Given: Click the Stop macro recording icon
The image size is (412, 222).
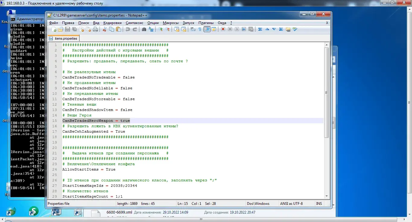Looking at the screenshot, I should point(230,29).
